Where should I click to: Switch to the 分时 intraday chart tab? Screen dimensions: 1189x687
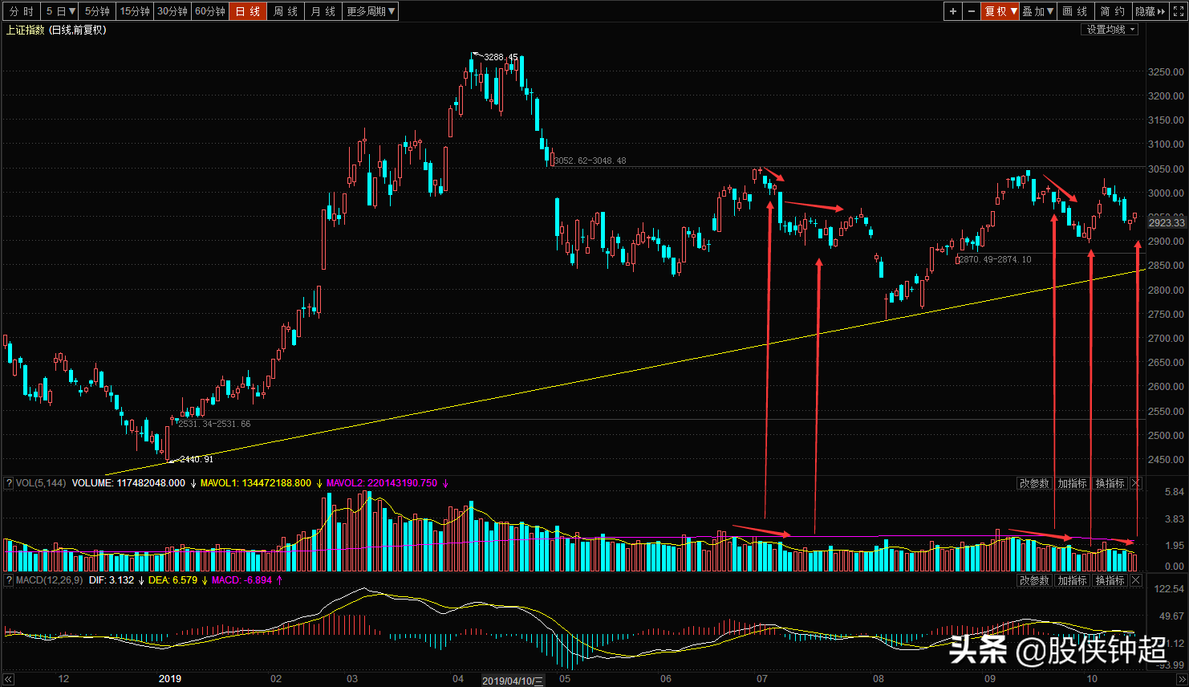(22, 11)
